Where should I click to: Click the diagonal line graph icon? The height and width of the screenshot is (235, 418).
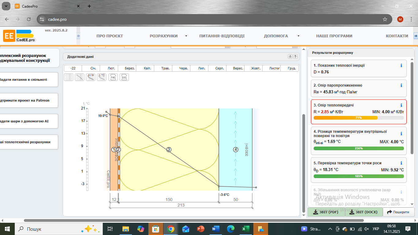80,77
